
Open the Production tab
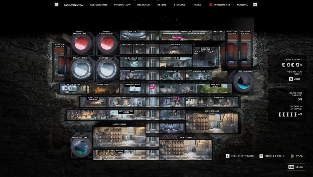click(x=122, y=5)
